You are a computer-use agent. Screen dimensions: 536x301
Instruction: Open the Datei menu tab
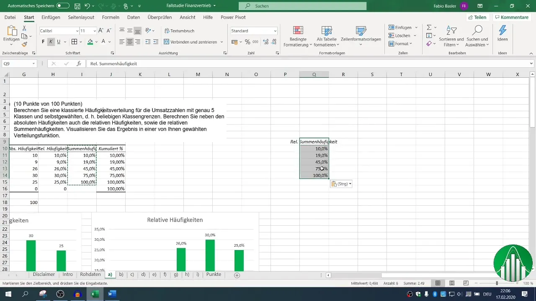click(x=10, y=18)
